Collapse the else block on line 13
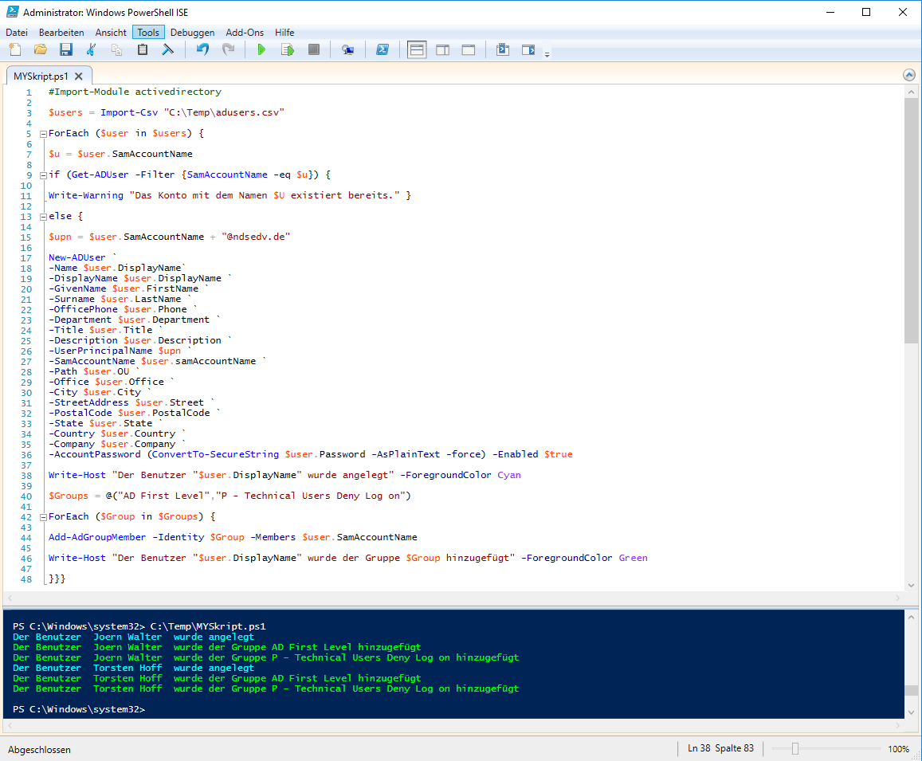Viewport: 922px width, 761px height. [x=43, y=217]
